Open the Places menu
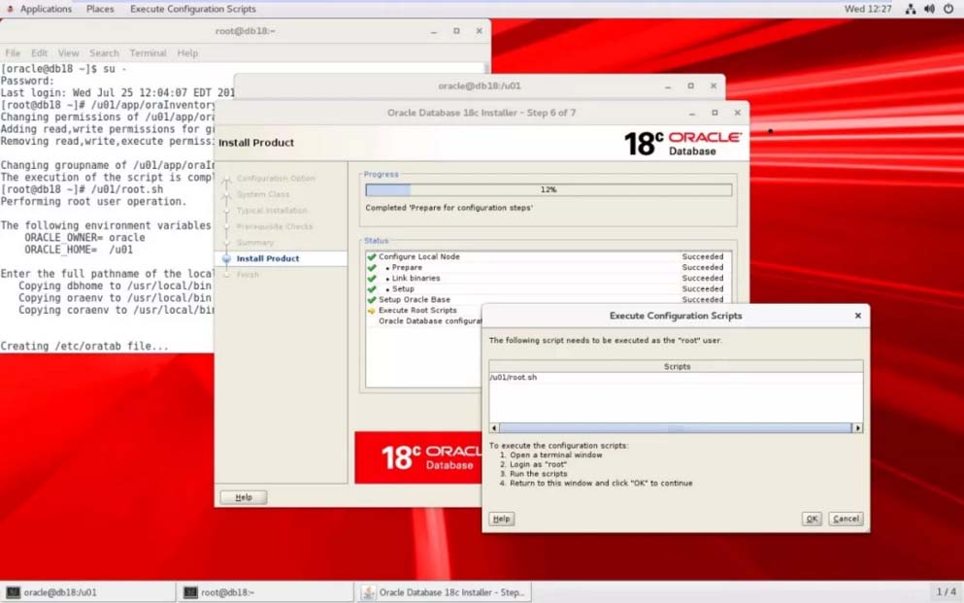 (100, 9)
